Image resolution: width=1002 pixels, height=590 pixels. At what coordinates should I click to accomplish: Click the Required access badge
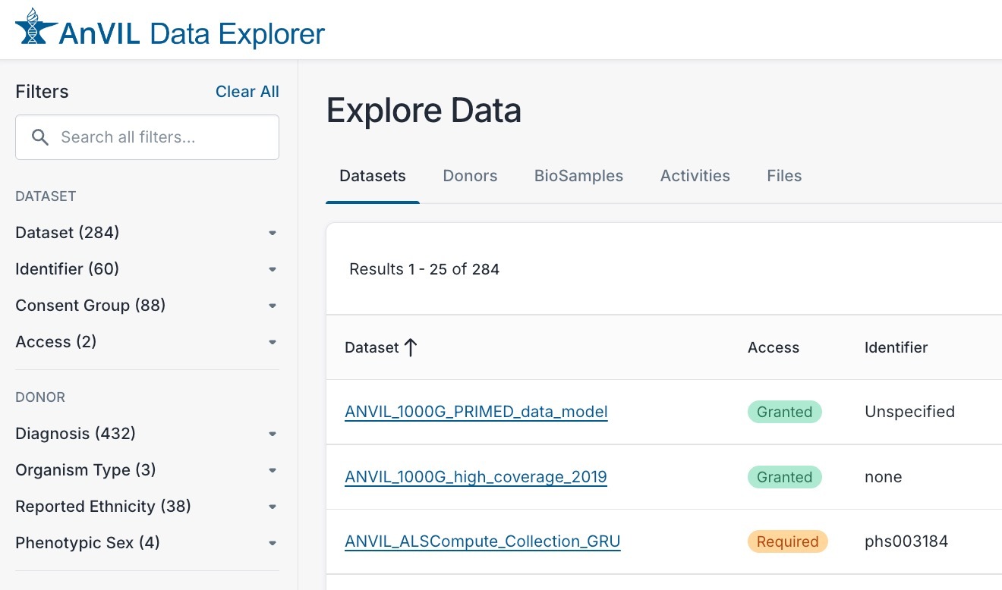point(787,541)
